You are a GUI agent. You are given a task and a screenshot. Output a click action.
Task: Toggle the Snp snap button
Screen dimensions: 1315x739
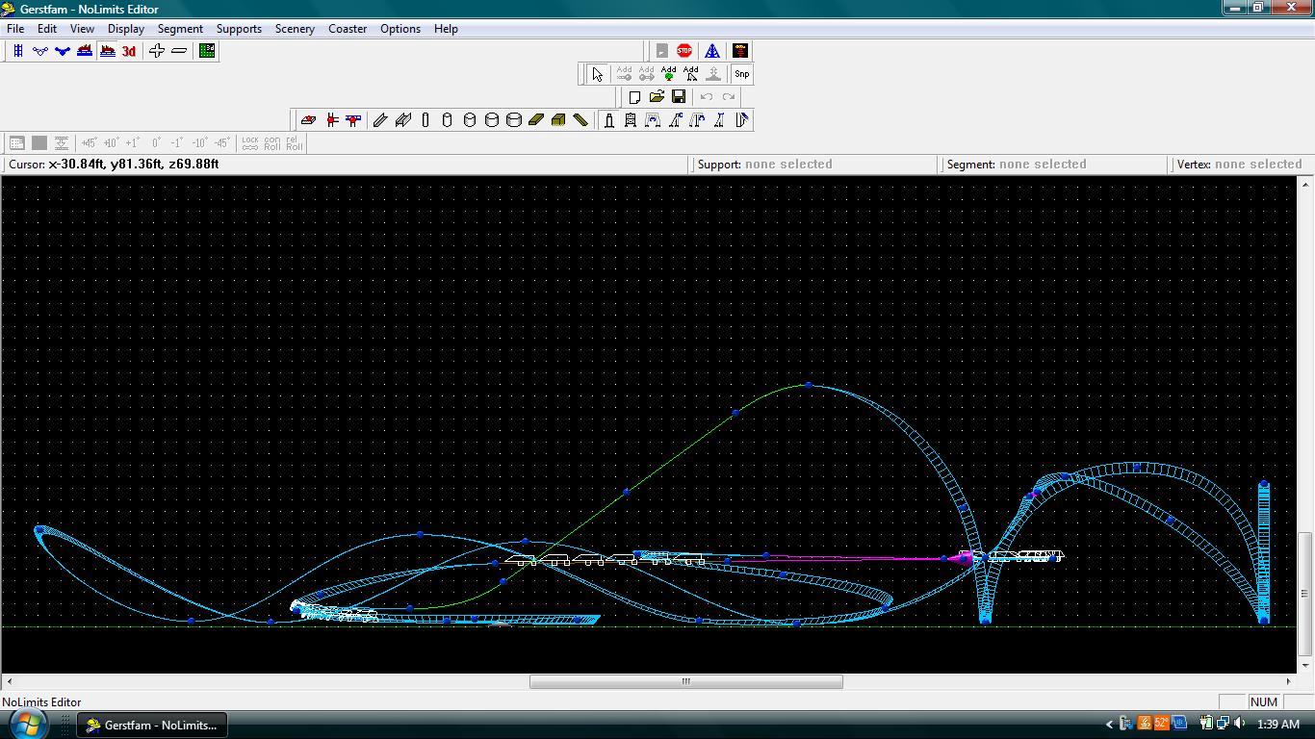coord(741,74)
